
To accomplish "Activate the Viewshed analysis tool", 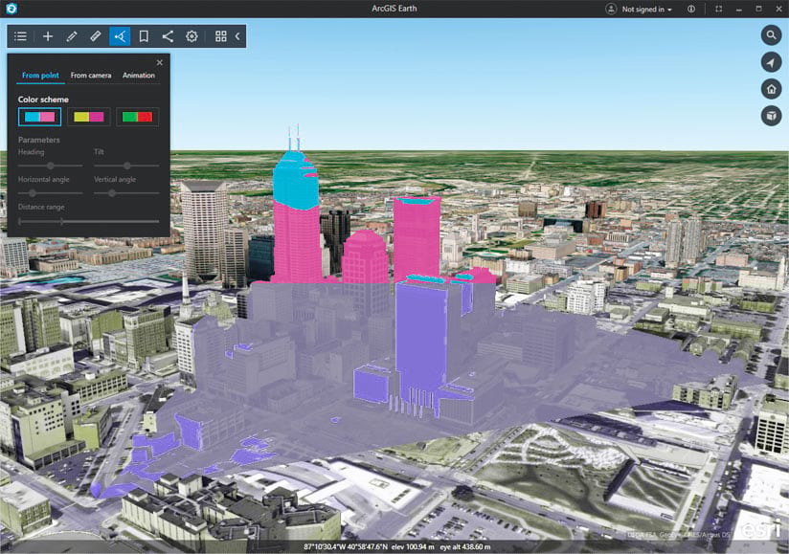I will coord(119,36).
